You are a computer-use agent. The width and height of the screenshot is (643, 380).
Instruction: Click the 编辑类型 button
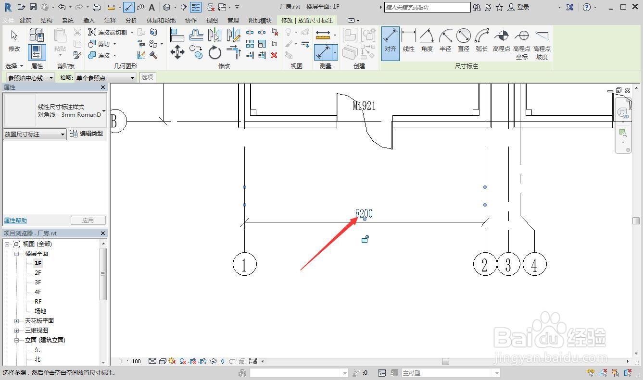[x=87, y=134]
